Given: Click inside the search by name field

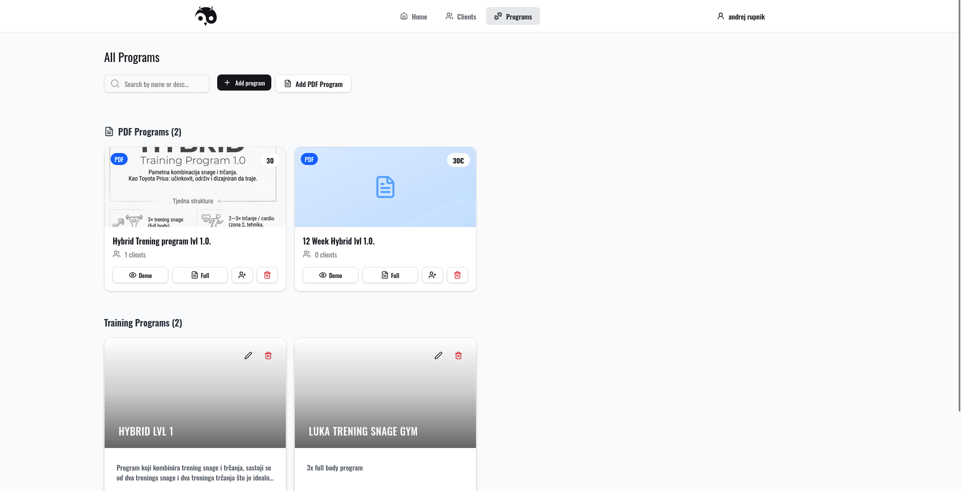Looking at the screenshot, I should 160,83.
